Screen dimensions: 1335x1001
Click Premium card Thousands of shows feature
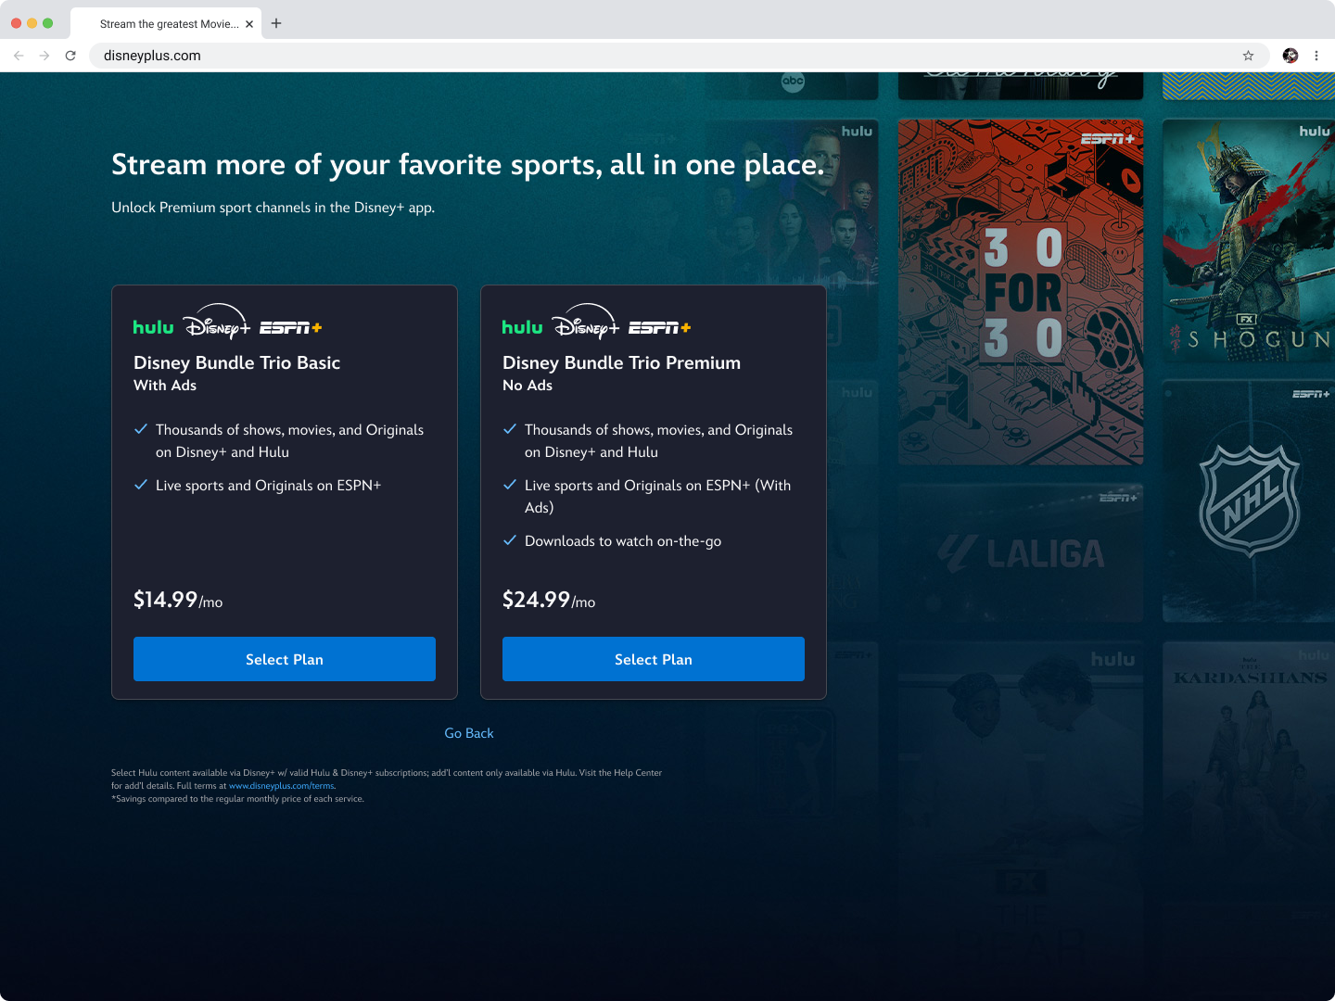click(658, 441)
